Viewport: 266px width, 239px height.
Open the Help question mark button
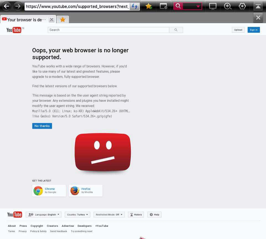point(154,215)
